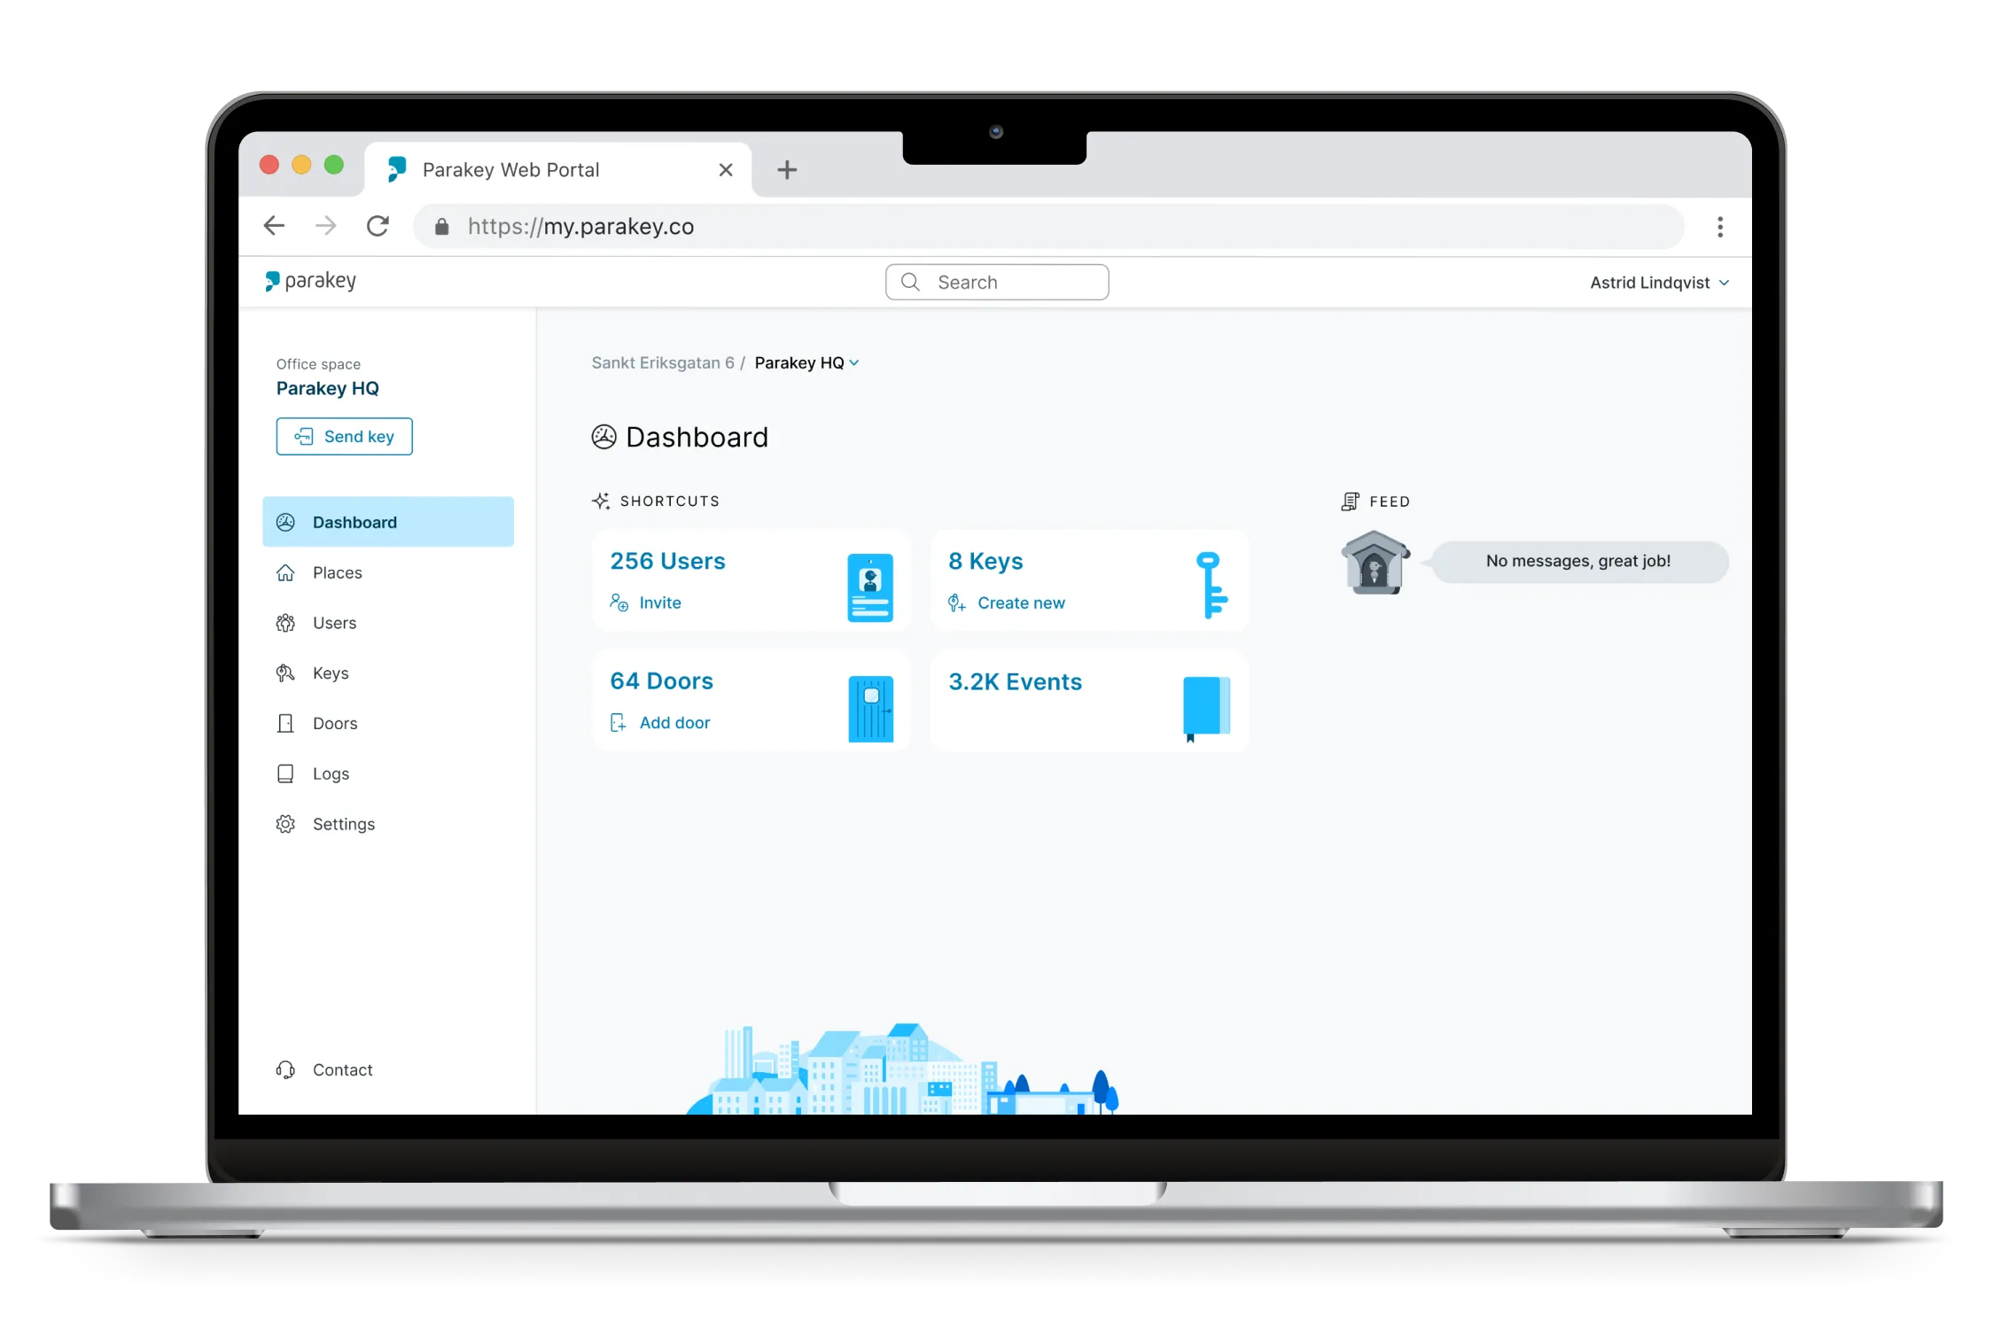Click the 256 Users shortcut heading

pyautogui.click(x=667, y=561)
